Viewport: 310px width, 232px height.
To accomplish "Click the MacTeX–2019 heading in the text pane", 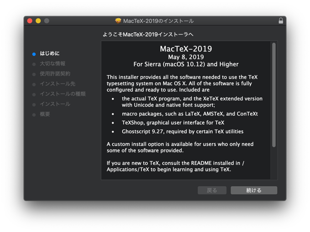I will tap(186, 49).
